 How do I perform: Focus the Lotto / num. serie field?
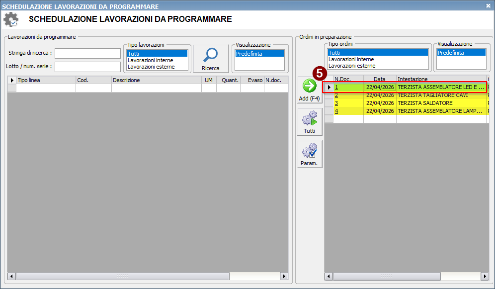pyautogui.click(x=87, y=67)
